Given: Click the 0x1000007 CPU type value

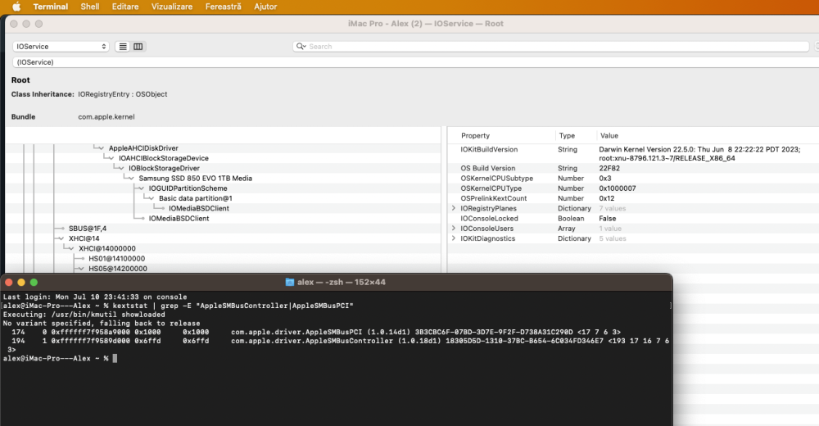Looking at the screenshot, I should coord(618,188).
